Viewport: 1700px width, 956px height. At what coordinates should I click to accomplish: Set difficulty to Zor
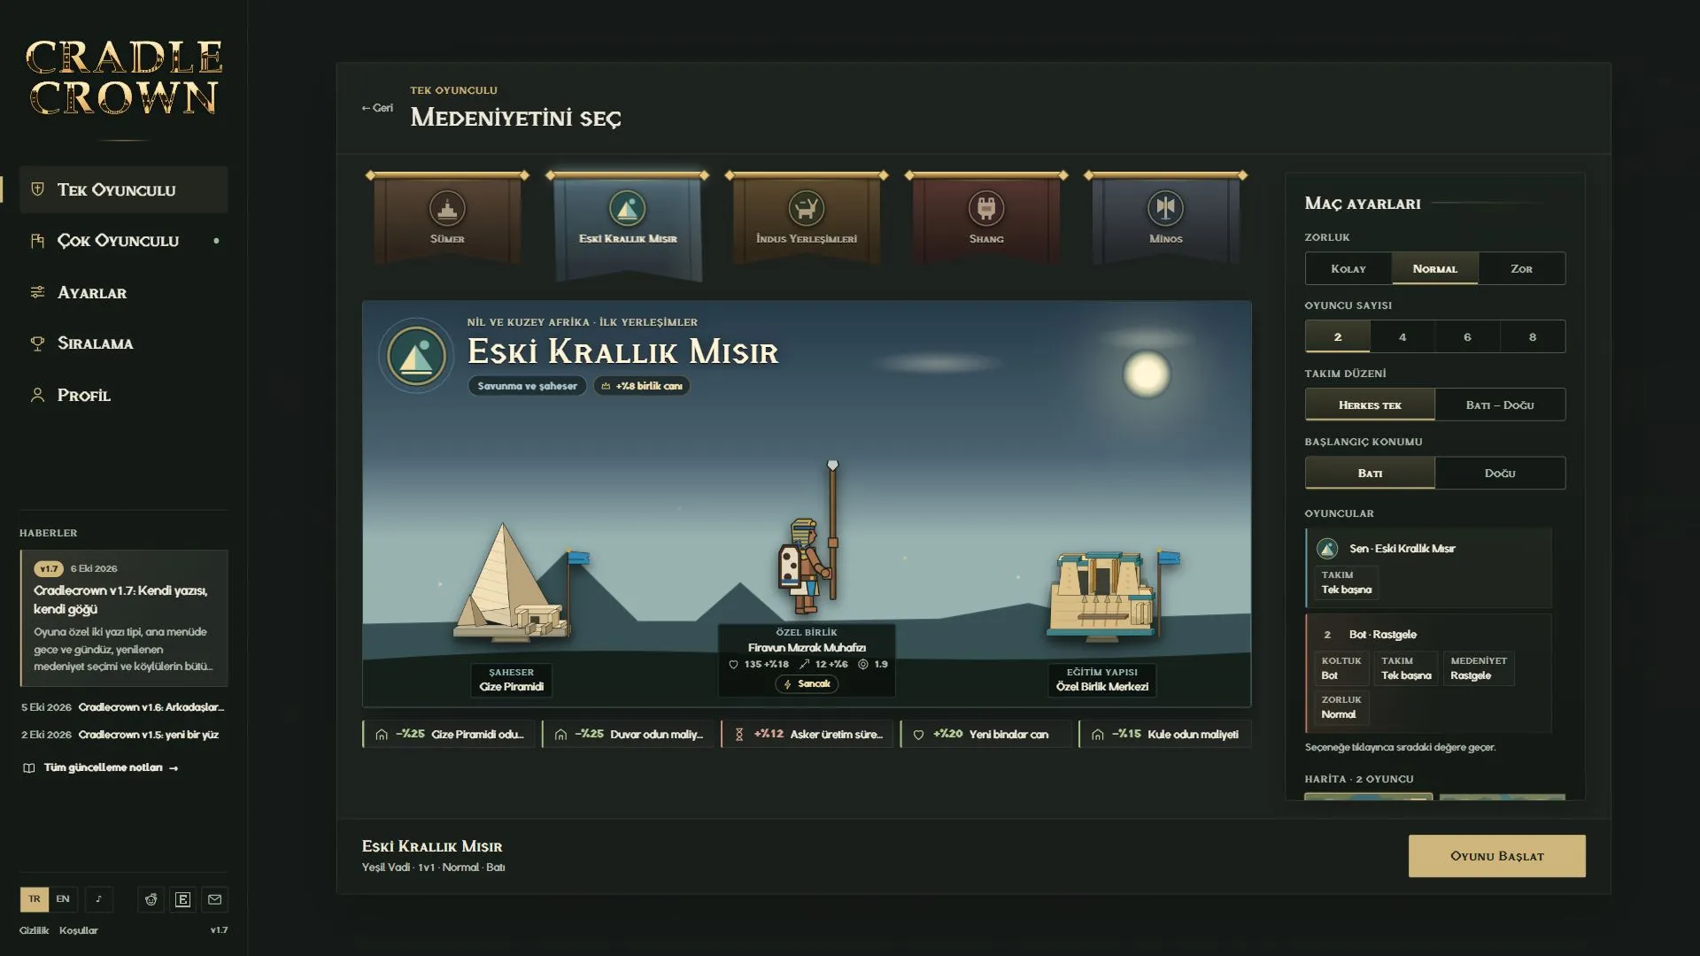tap(1521, 268)
